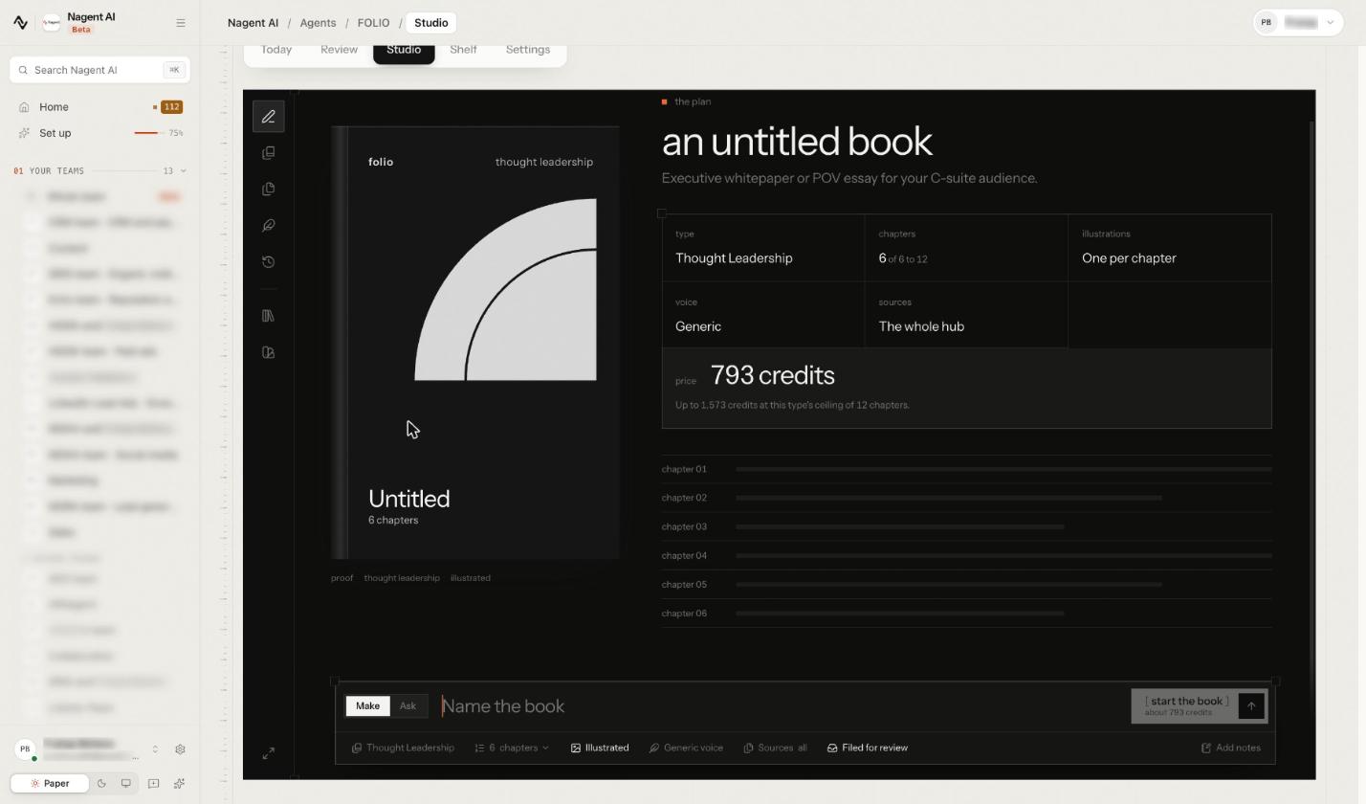Click the Untitled book cover preview
This screenshot has height=804, width=1366.
click(x=475, y=342)
